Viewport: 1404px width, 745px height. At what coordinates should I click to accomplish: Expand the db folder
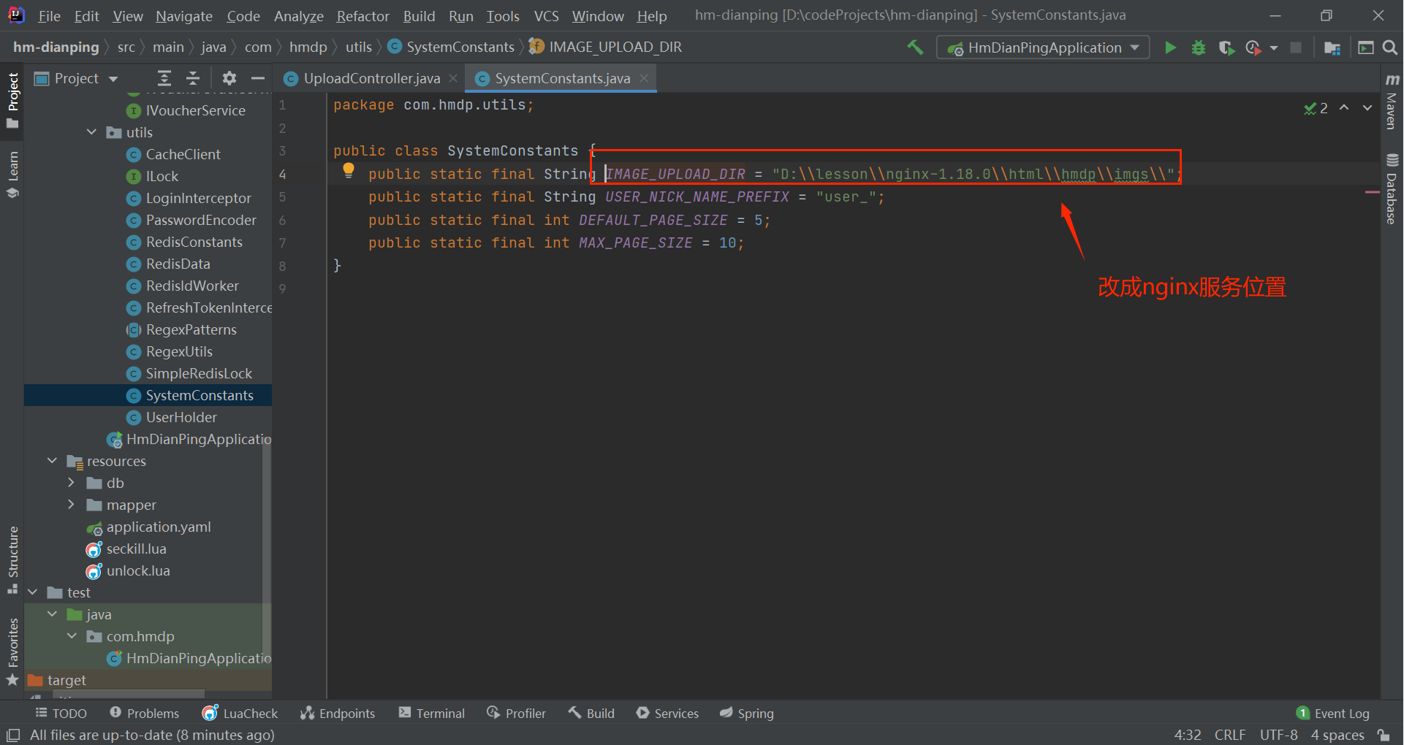pyautogui.click(x=71, y=483)
